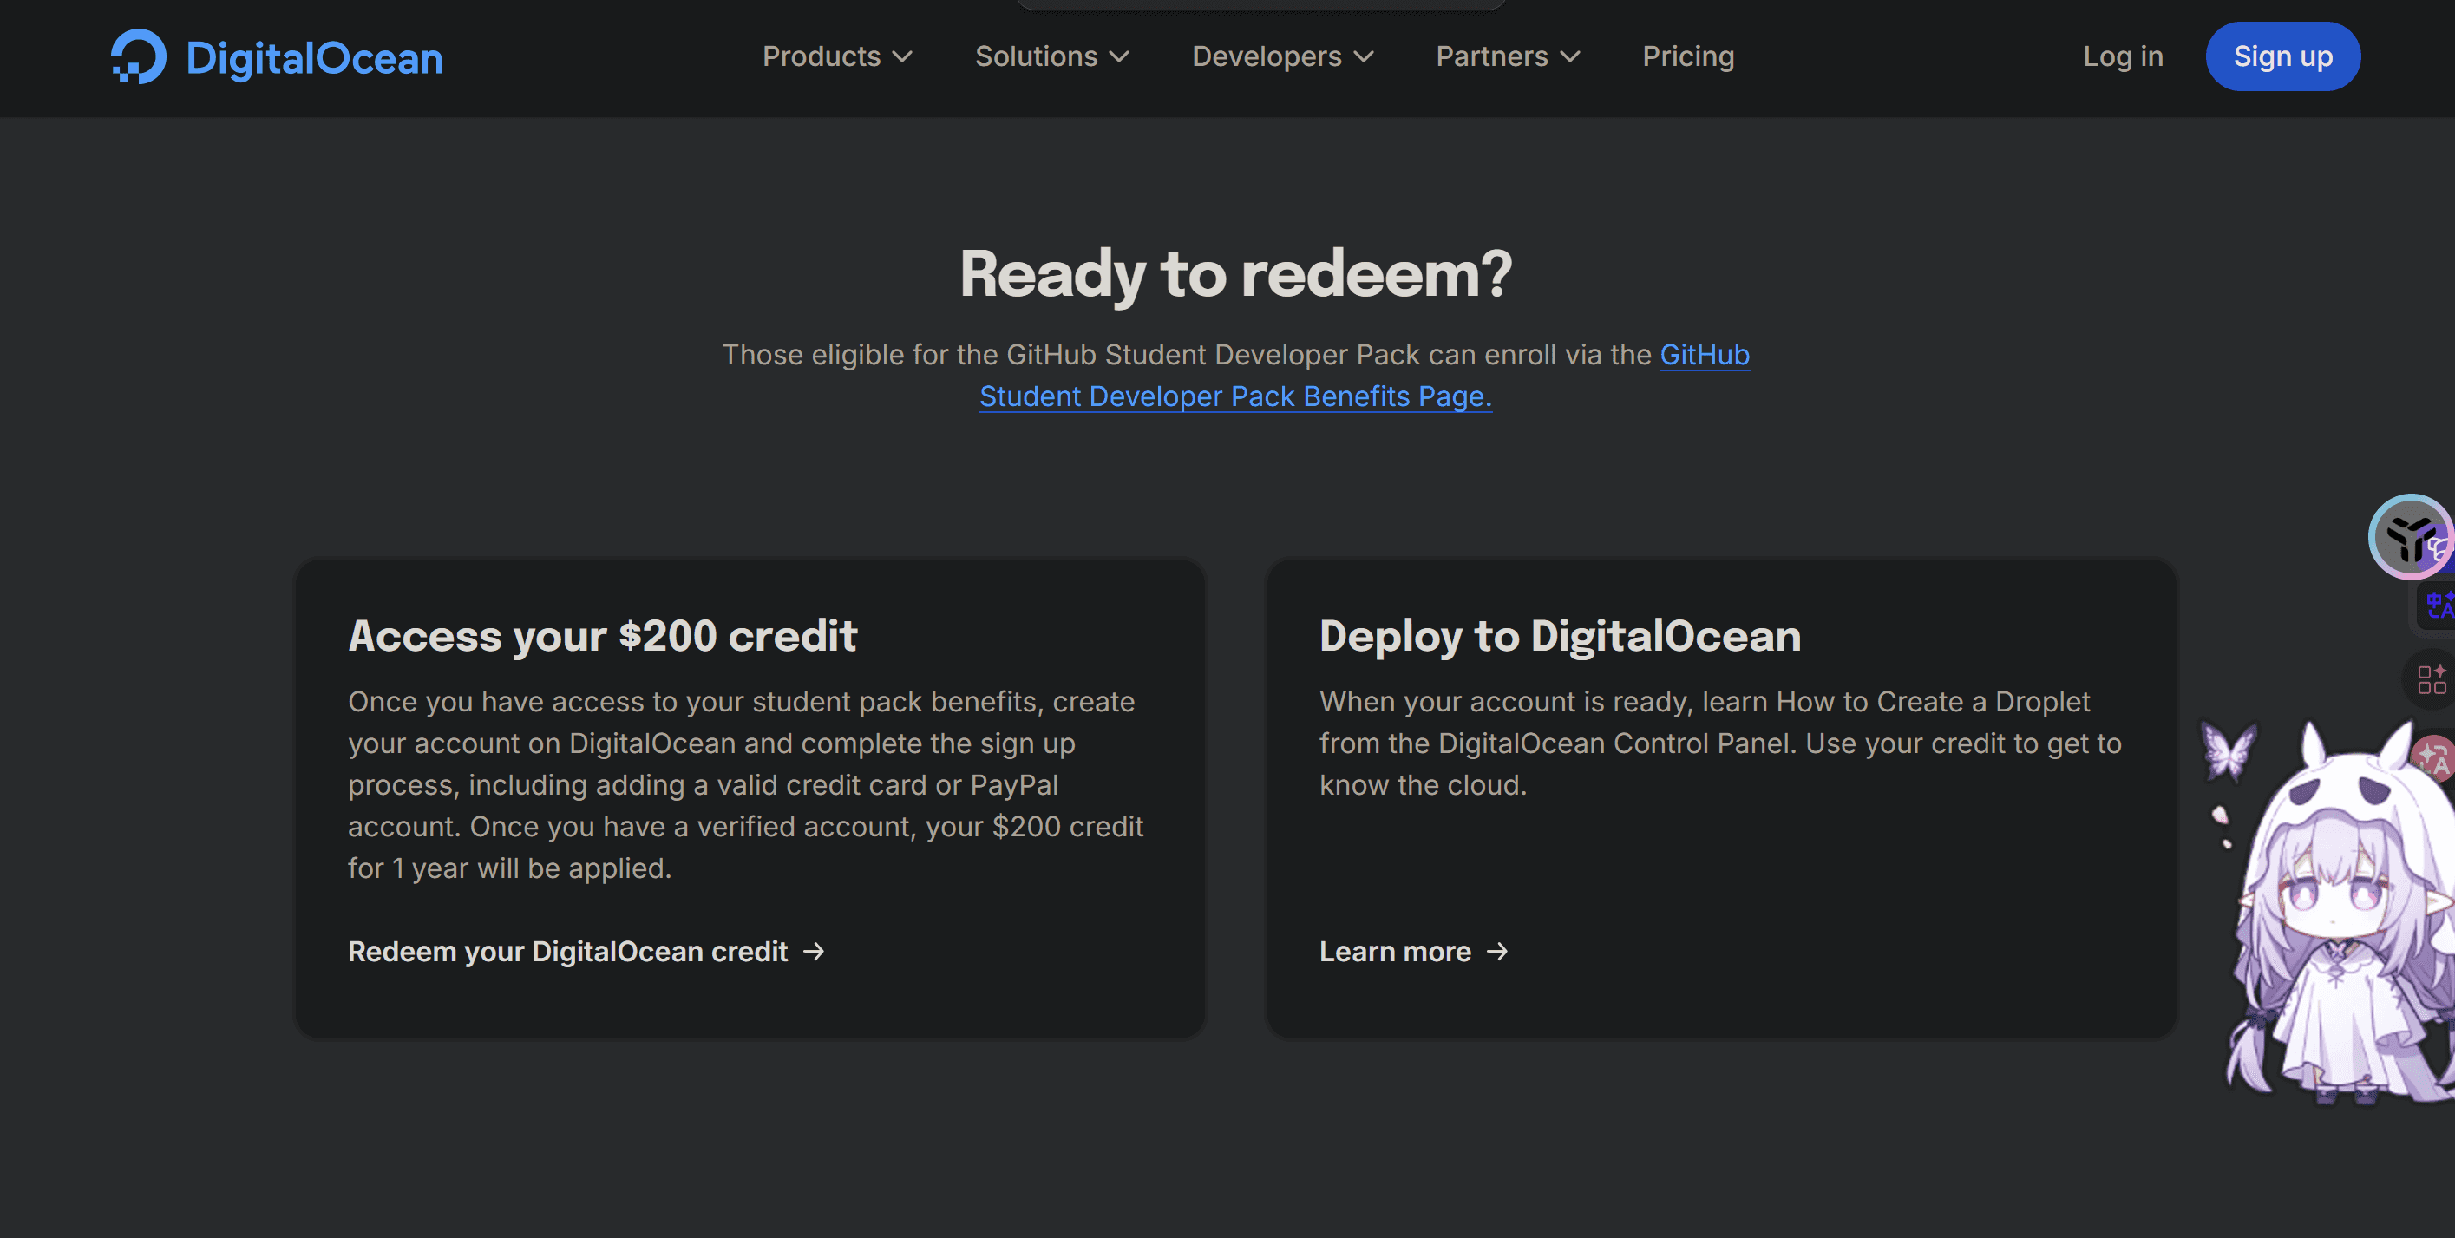This screenshot has width=2455, height=1238.
Task: Open the Developers dropdown menu
Action: (x=1283, y=56)
